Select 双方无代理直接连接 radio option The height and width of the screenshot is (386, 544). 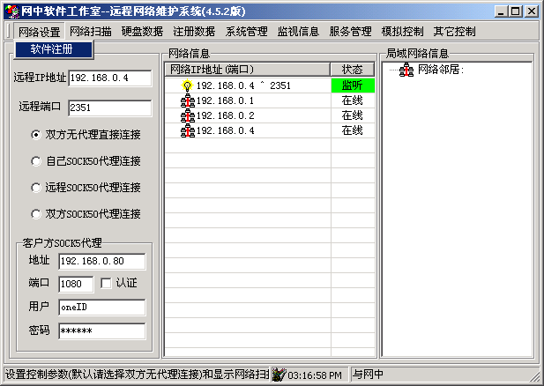(36, 135)
